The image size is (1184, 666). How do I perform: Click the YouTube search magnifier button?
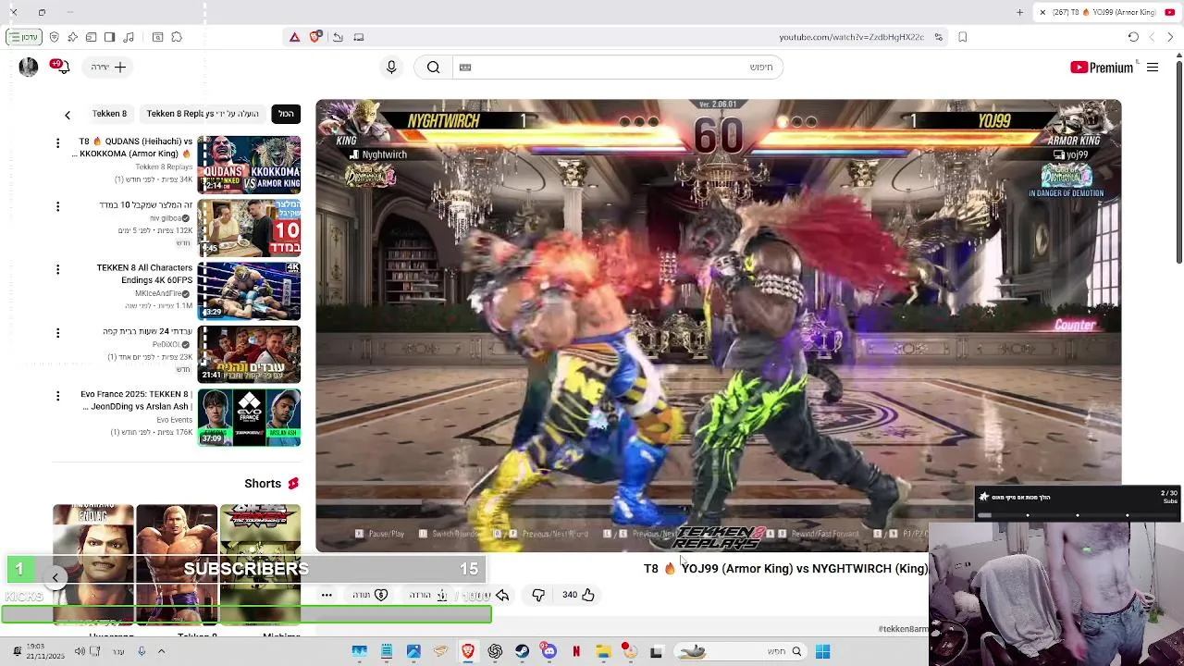pos(433,67)
